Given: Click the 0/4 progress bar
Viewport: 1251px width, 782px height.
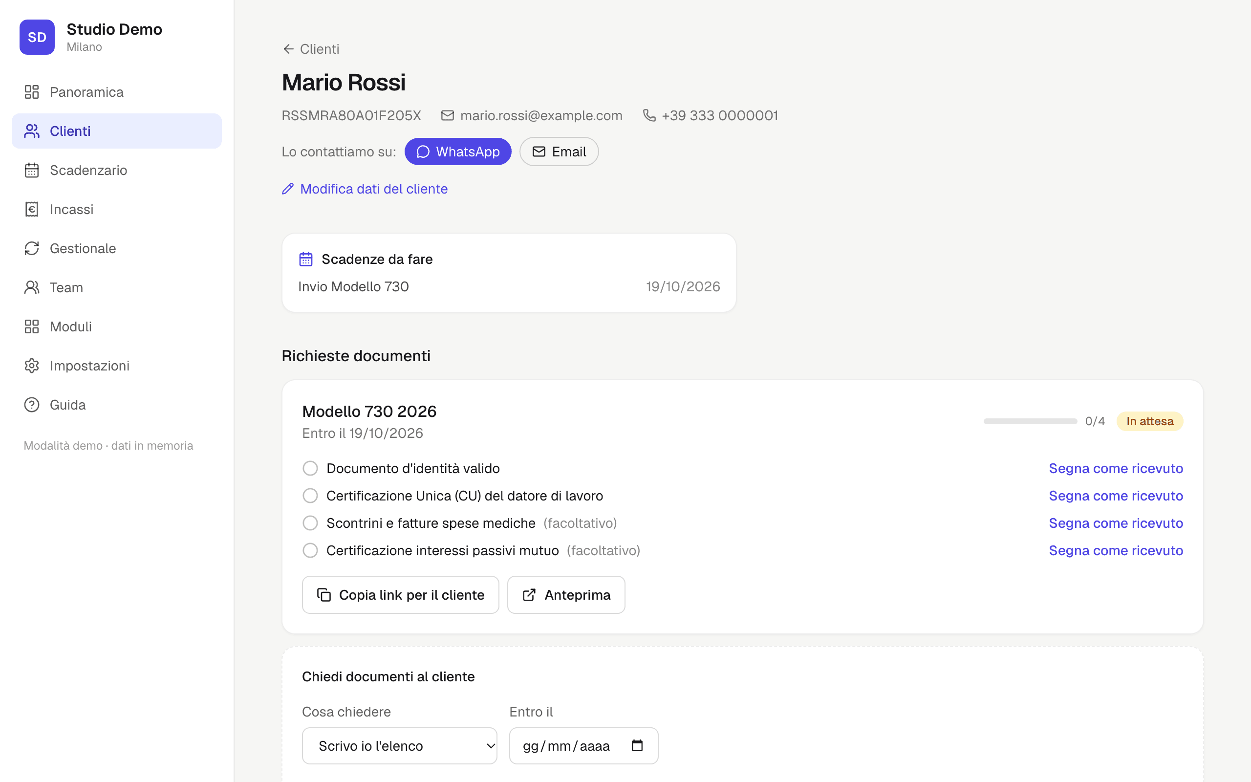Looking at the screenshot, I should [x=1030, y=421].
